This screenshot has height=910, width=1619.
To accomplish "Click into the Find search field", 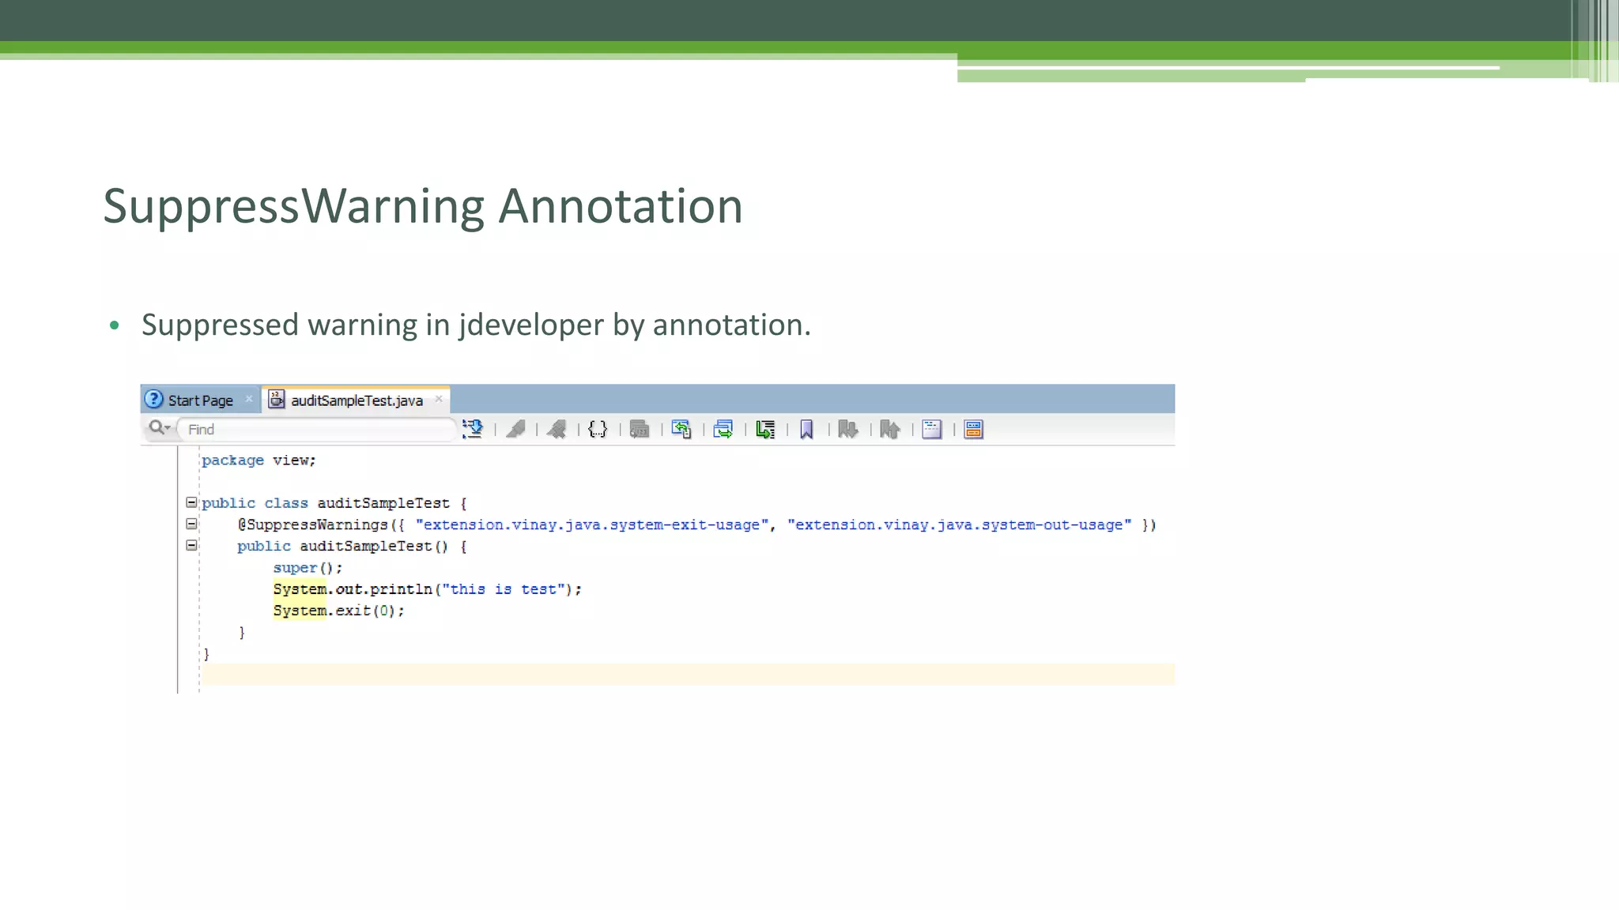I will click(316, 429).
